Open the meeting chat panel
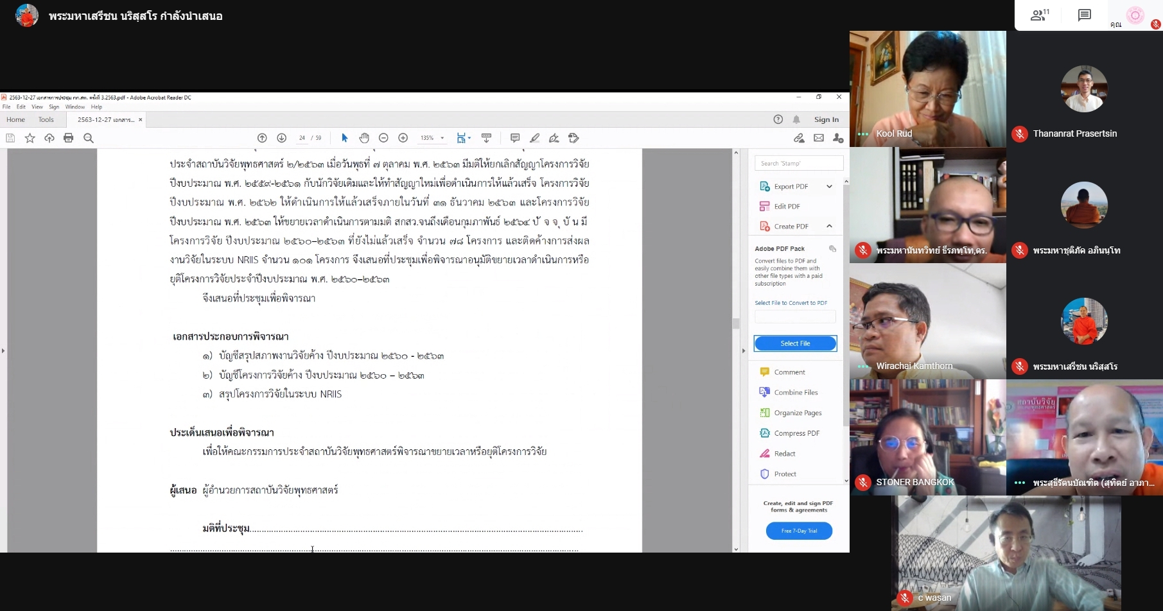Viewport: 1163px width, 611px height. 1085,15
